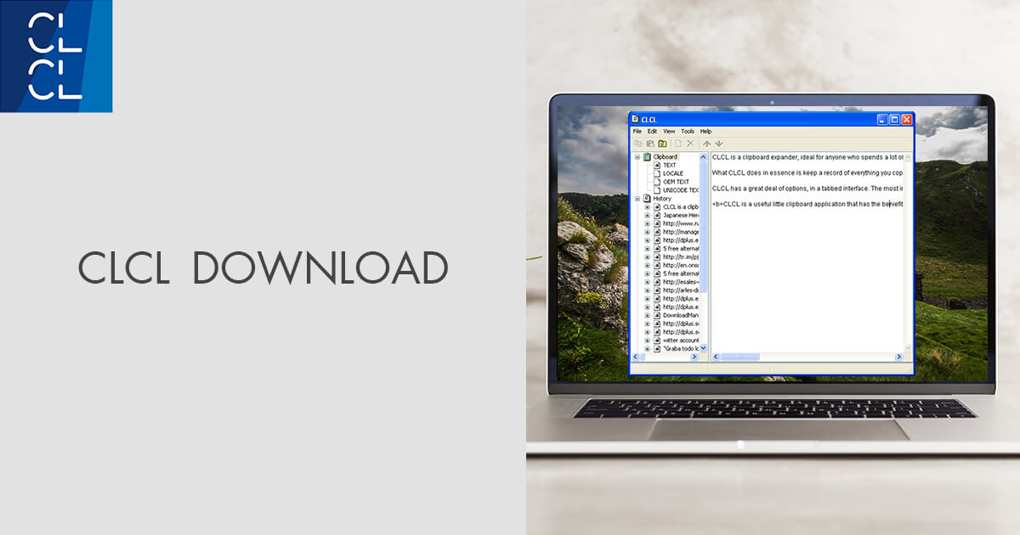This screenshot has height=535, width=1020.
Task: Collapse the Clipboard tree node
Action: (x=637, y=156)
